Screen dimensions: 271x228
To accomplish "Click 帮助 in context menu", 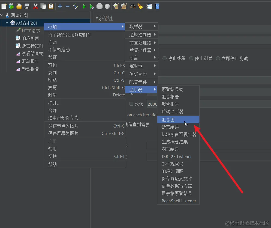I will [x=84, y=164].
